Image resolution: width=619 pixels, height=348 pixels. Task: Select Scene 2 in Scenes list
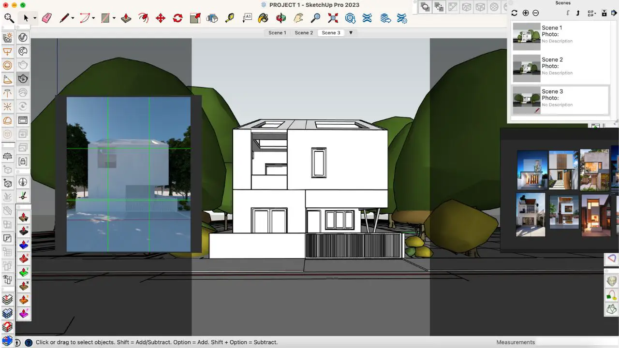[x=560, y=68]
